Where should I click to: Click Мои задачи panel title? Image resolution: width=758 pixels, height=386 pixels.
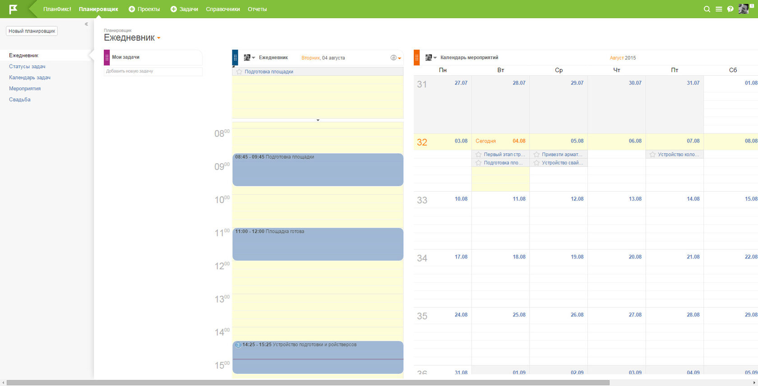point(125,57)
